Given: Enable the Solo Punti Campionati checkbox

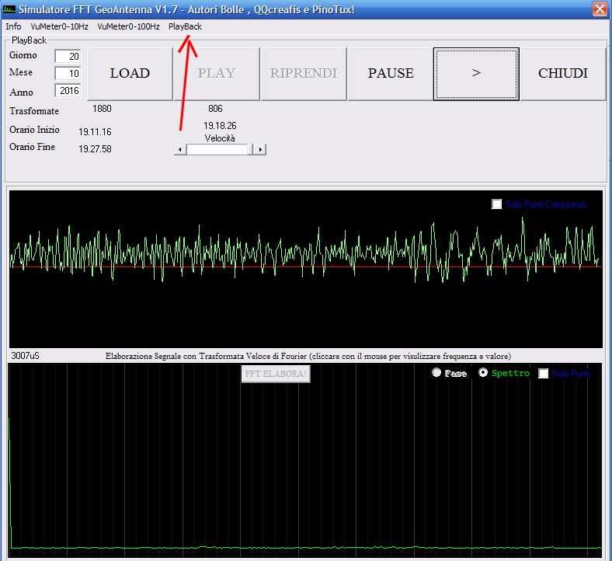Looking at the screenshot, I should click(x=496, y=204).
